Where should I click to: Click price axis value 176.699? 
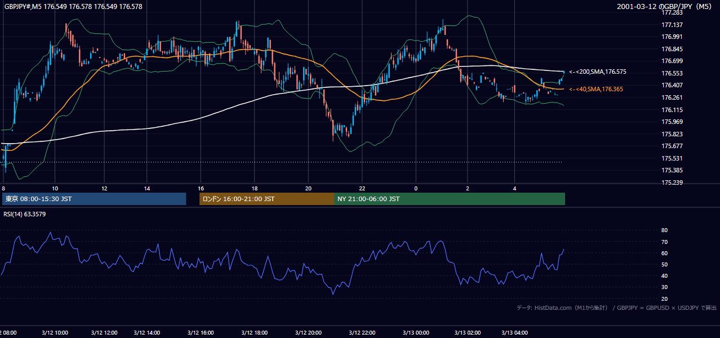672,61
